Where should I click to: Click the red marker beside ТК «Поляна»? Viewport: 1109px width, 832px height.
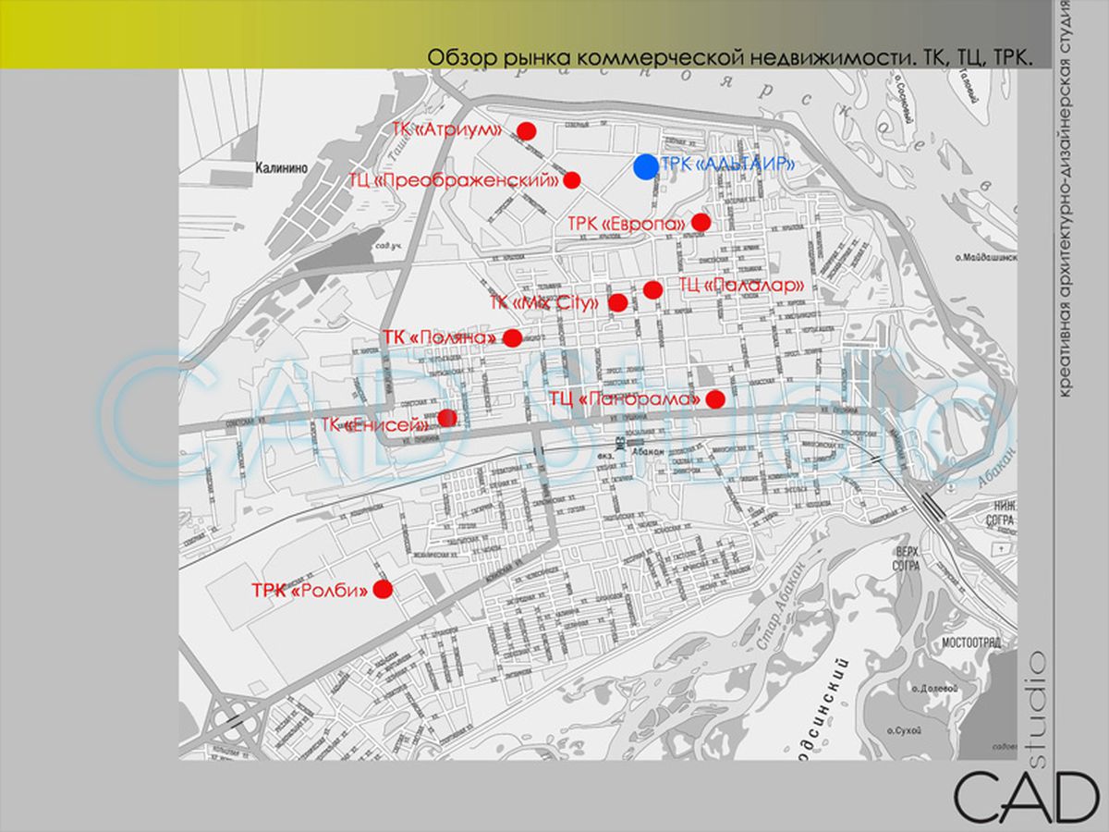pyautogui.click(x=512, y=338)
